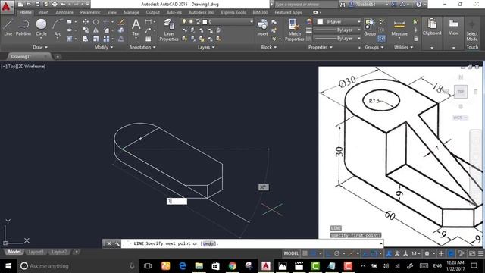Switch to the Annotate ribbon tab
The width and height of the screenshot is (485, 273).
[x=64, y=12]
